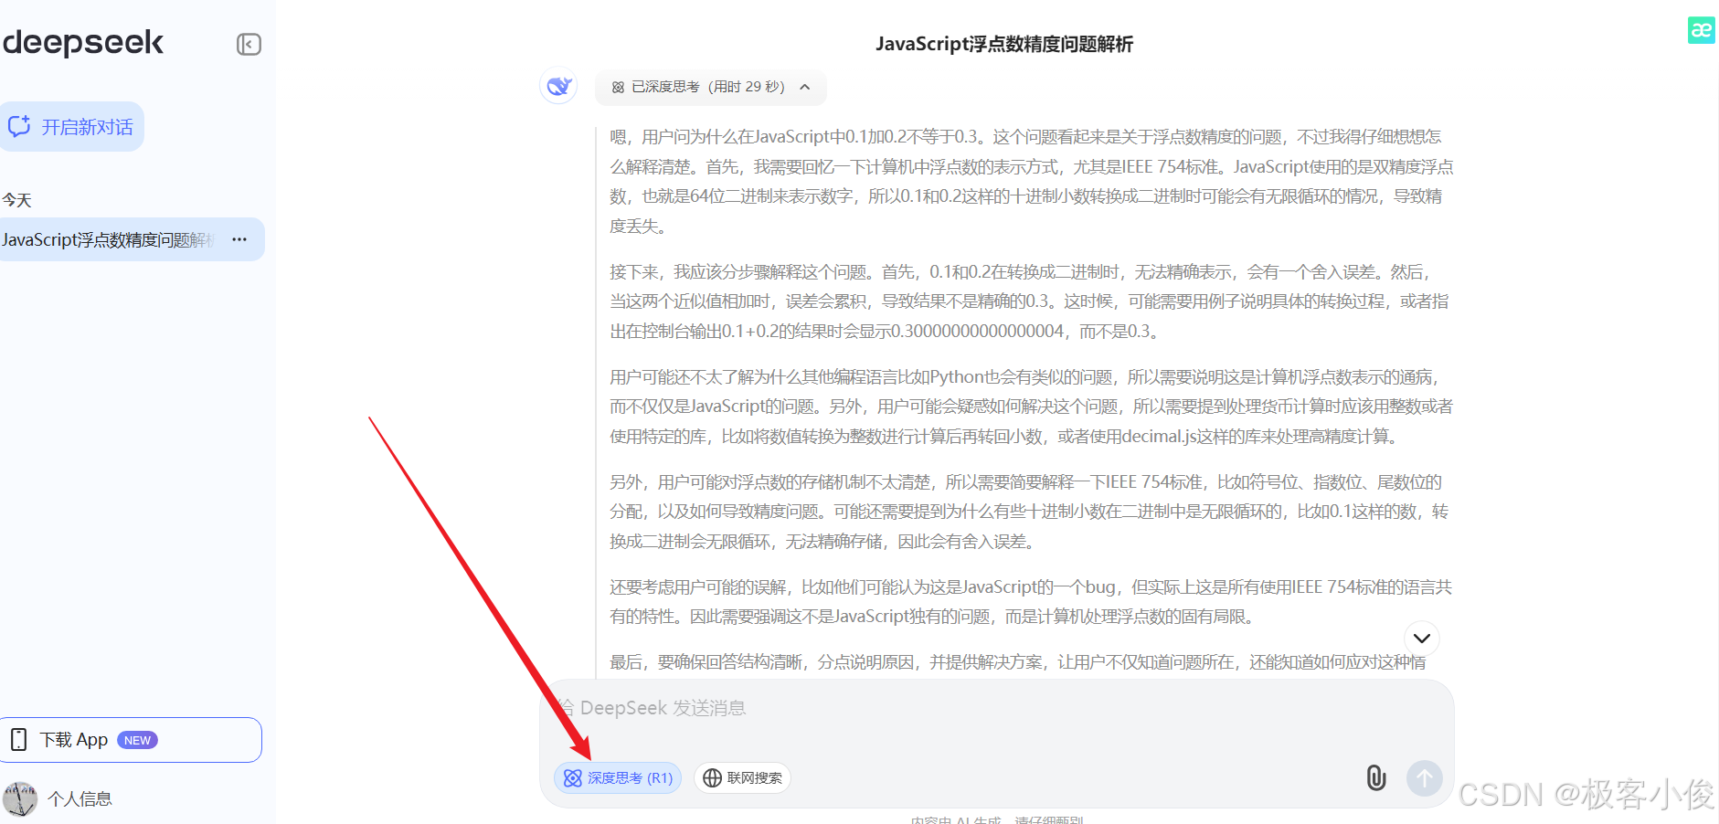Click the paperclip attach file icon

[x=1375, y=777]
